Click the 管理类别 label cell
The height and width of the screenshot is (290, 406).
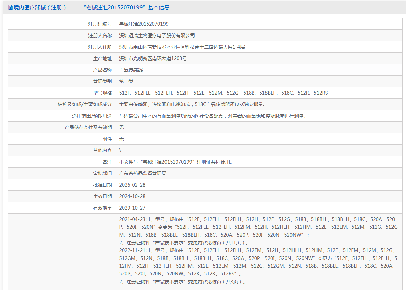tap(62, 81)
